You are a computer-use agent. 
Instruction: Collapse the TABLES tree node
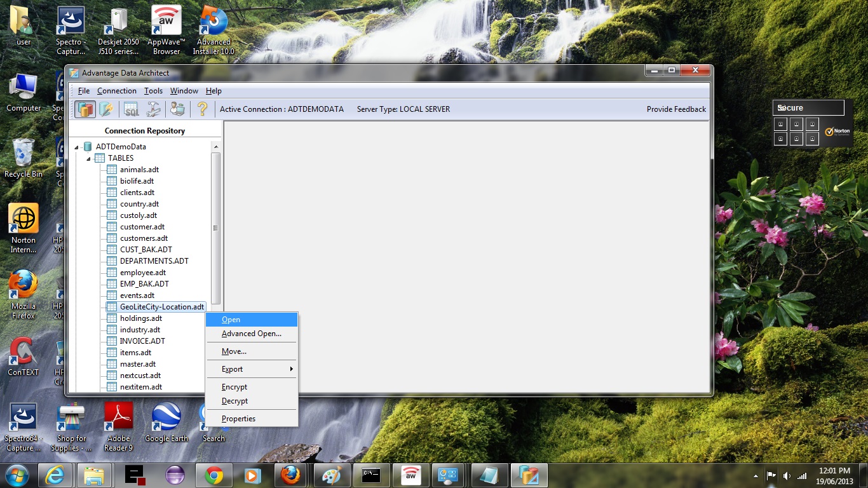[x=89, y=158]
